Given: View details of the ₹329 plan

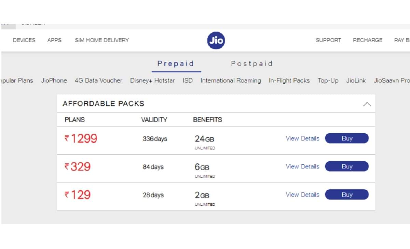Looking at the screenshot, I should tap(302, 166).
